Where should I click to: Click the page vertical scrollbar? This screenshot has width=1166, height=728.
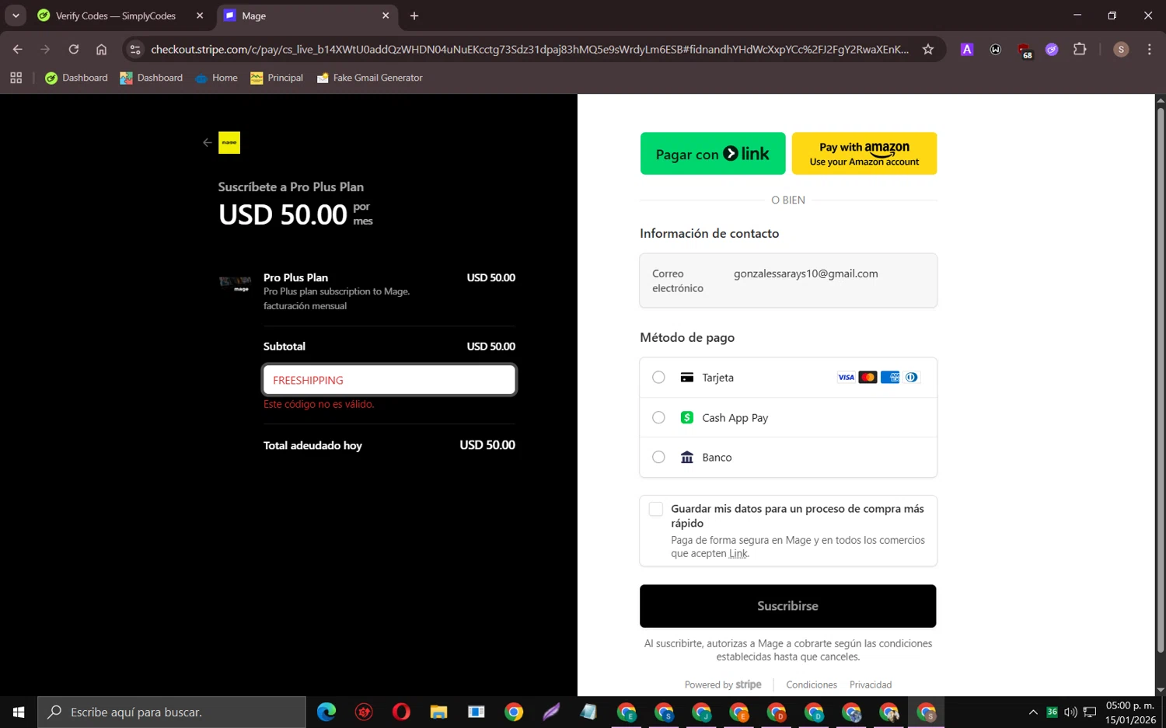pyautogui.click(x=1161, y=381)
